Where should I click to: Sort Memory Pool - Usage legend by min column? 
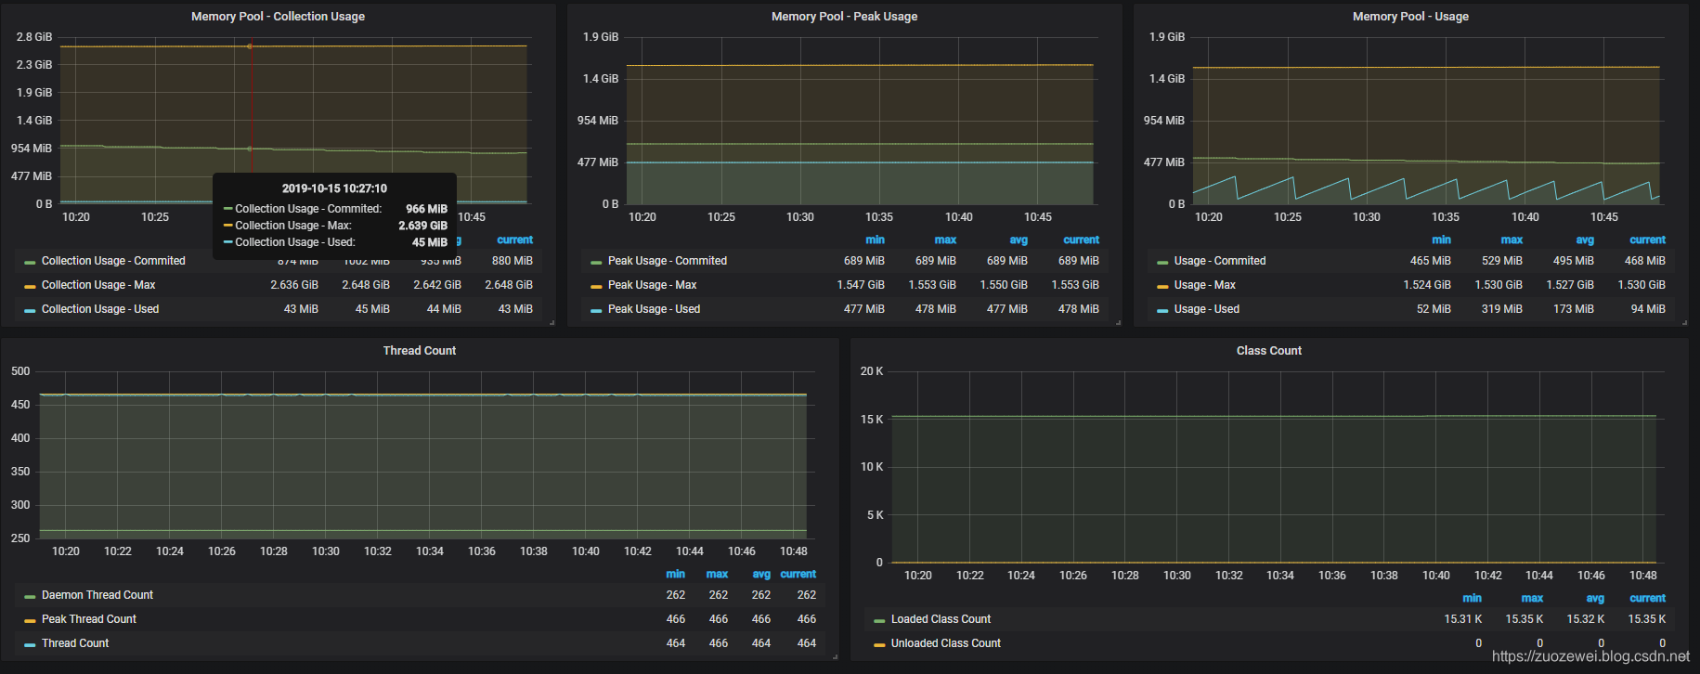(x=1441, y=240)
